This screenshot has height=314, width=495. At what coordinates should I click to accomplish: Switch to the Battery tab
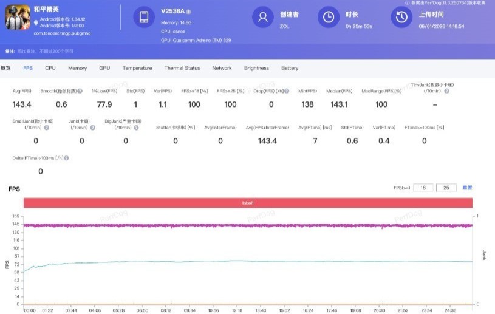290,68
